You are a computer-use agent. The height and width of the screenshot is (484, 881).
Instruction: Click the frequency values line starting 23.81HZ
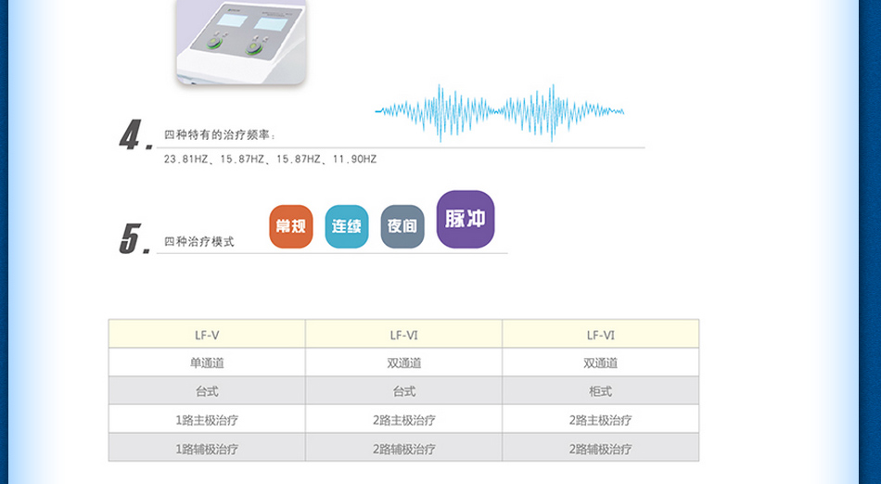pyautogui.click(x=270, y=159)
